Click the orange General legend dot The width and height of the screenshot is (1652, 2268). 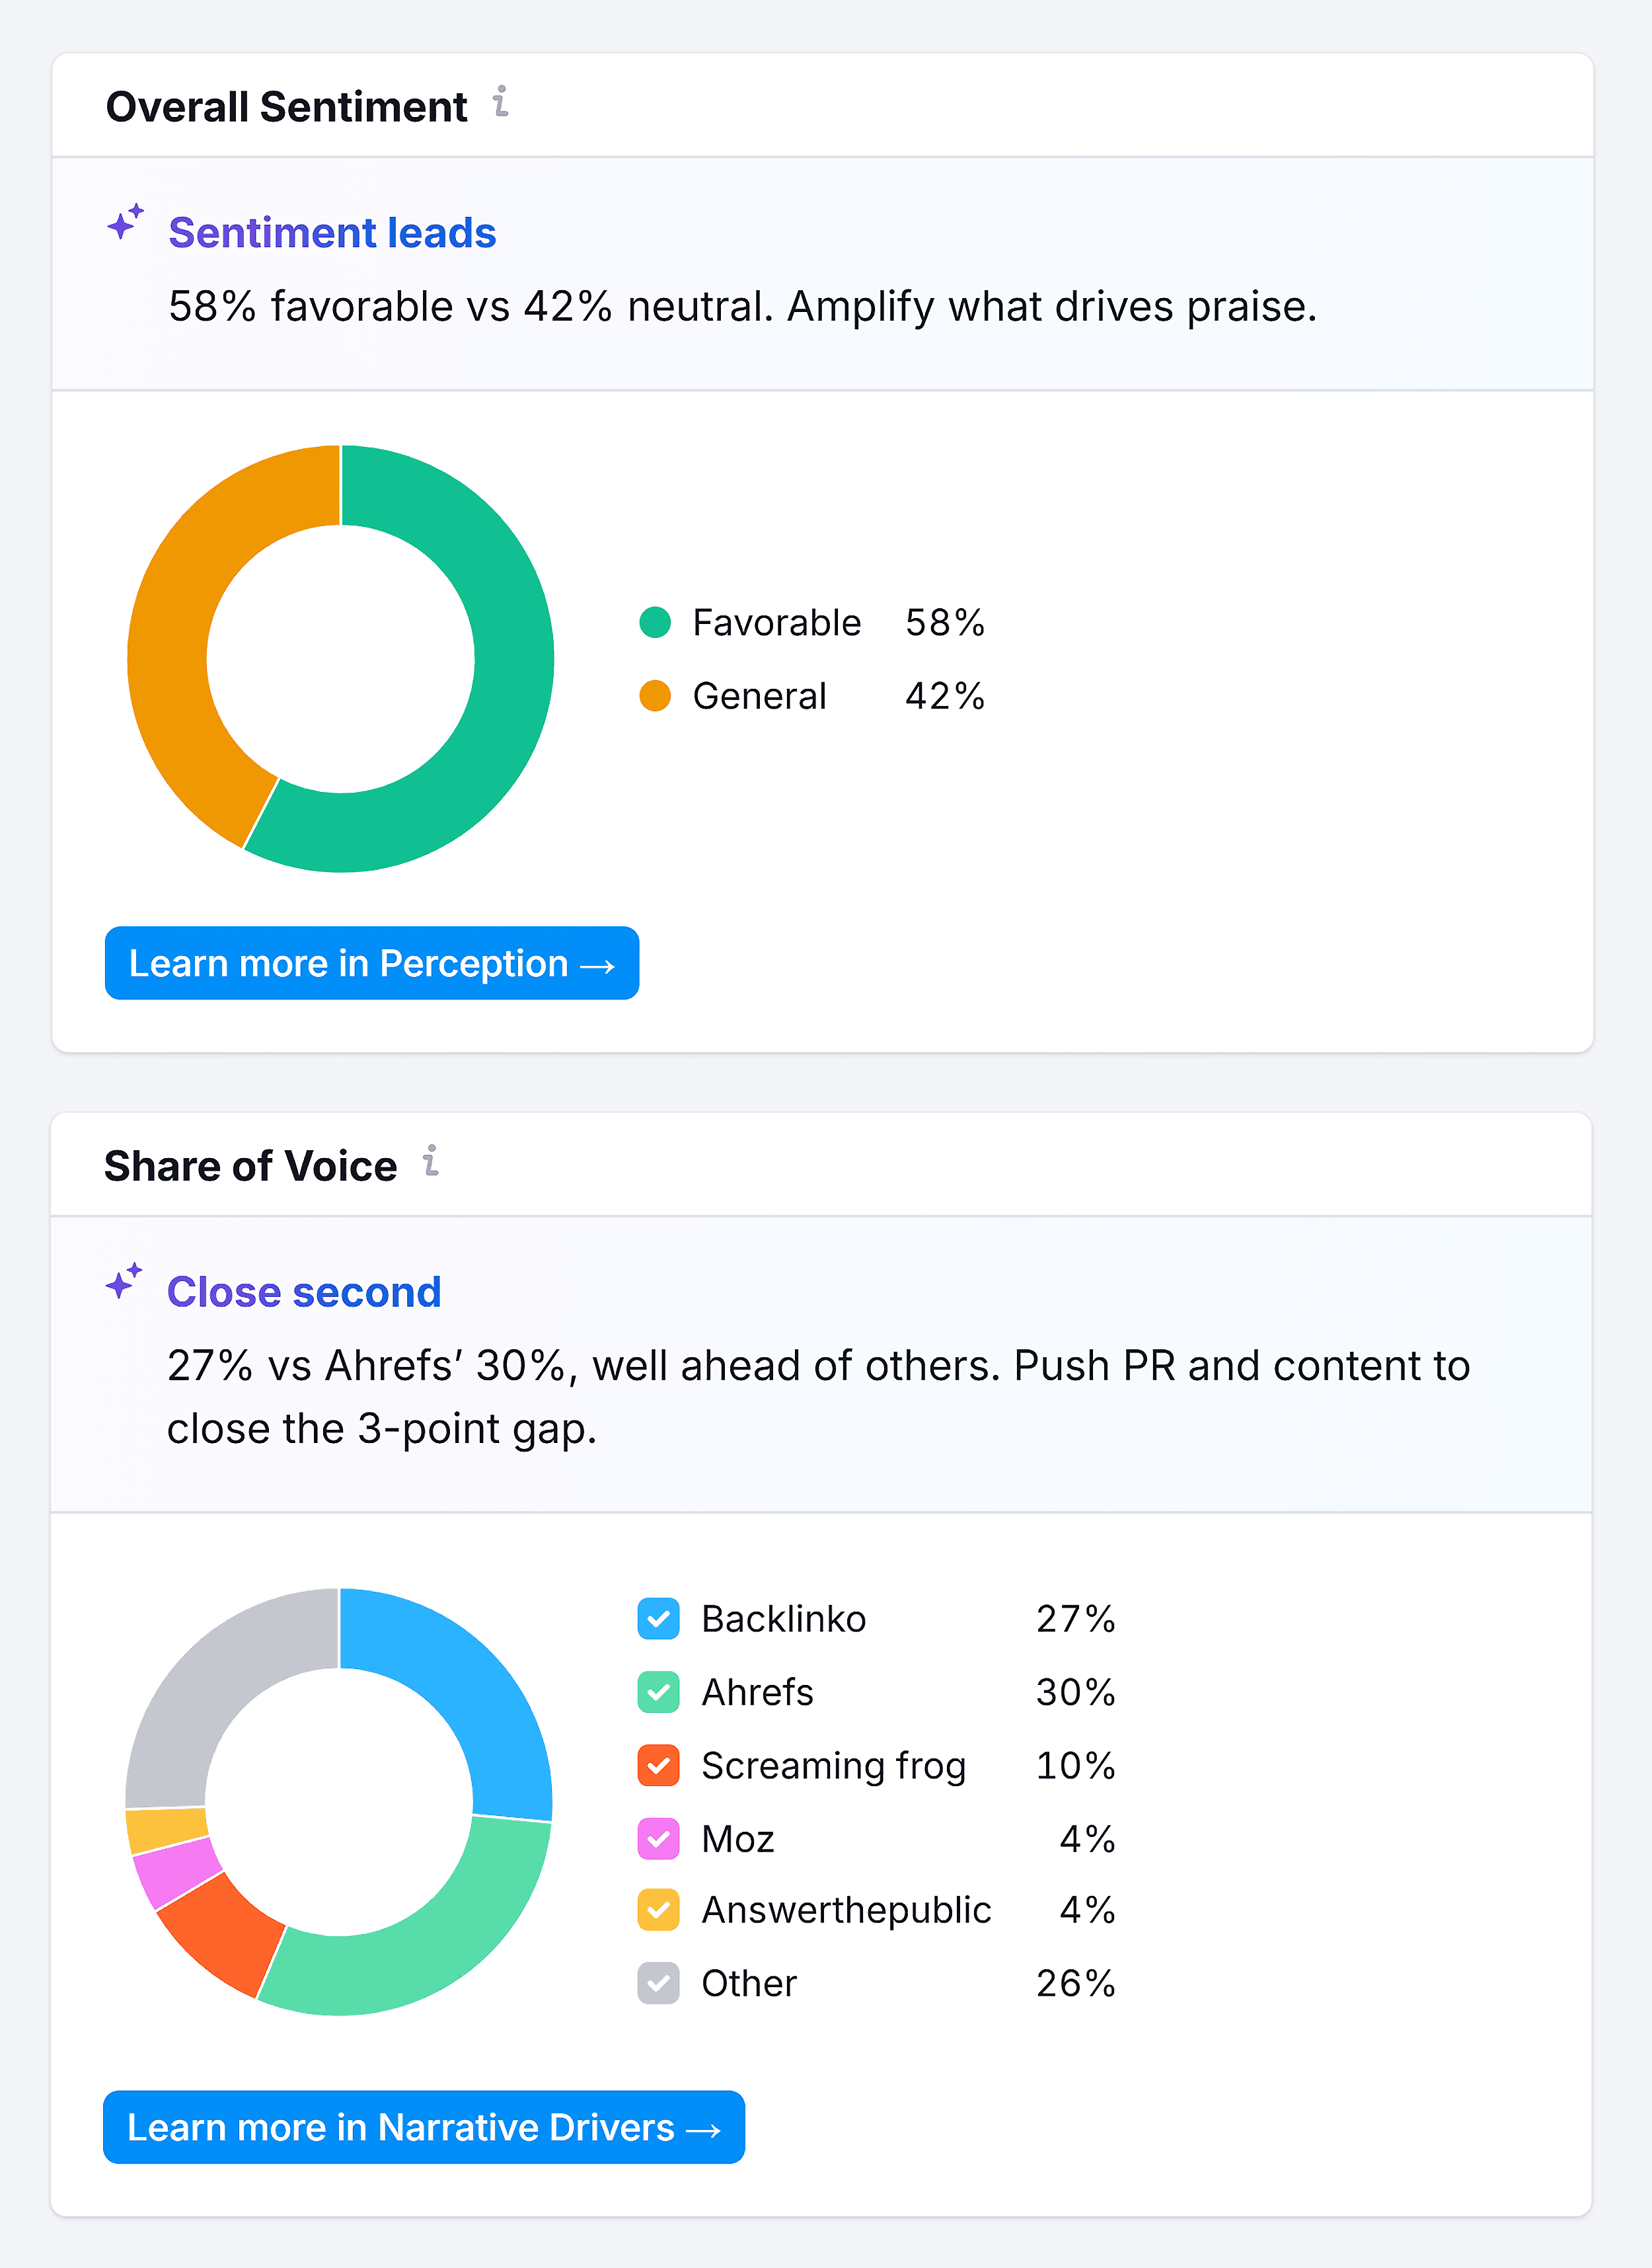pos(656,695)
